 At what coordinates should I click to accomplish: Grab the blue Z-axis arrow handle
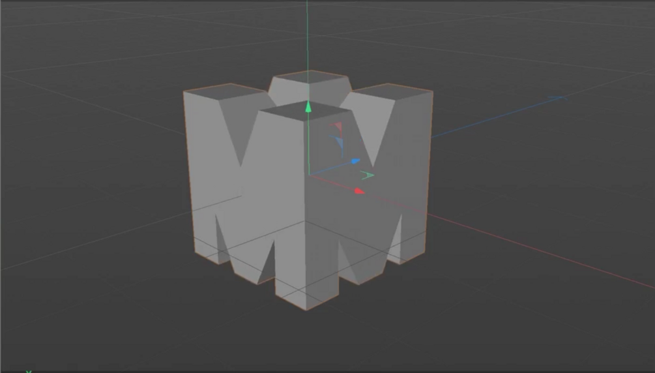(x=355, y=161)
